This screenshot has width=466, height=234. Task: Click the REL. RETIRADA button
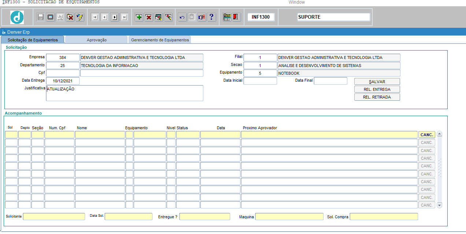tap(377, 97)
